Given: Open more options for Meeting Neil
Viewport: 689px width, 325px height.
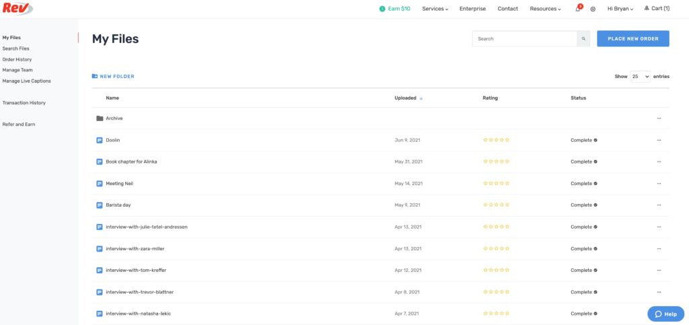Looking at the screenshot, I should [659, 184].
